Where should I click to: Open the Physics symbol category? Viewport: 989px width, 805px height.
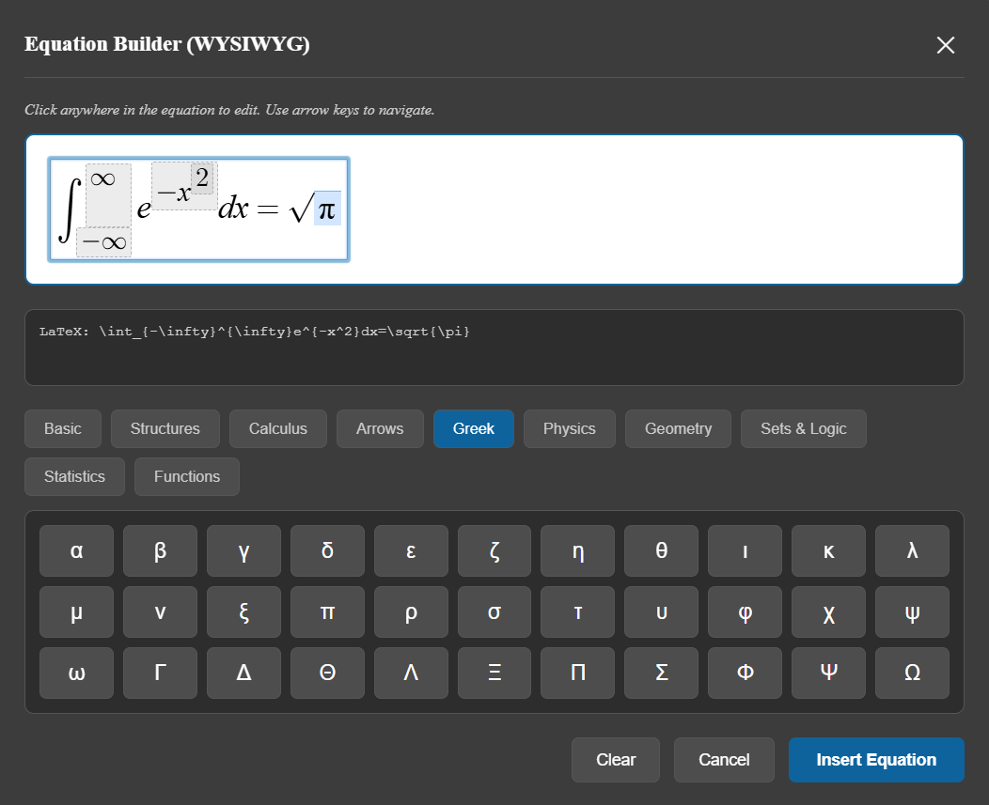click(x=569, y=428)
